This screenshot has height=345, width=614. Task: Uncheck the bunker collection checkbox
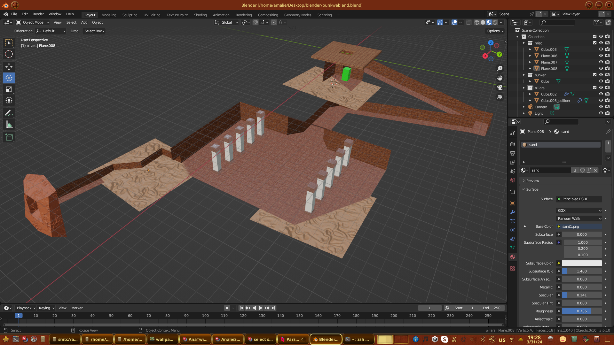coord(595,75)
